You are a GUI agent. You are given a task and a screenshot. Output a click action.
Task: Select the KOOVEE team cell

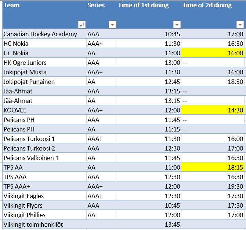pyautogui.click(x=44, y=110)
